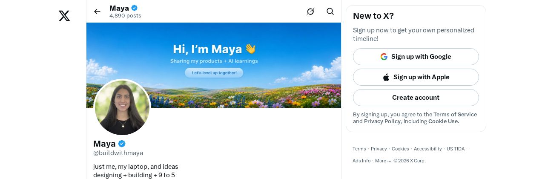The image size is (545, 179).
Task: Click the Apple logo in the sign-up button
Action: (386, 77)
